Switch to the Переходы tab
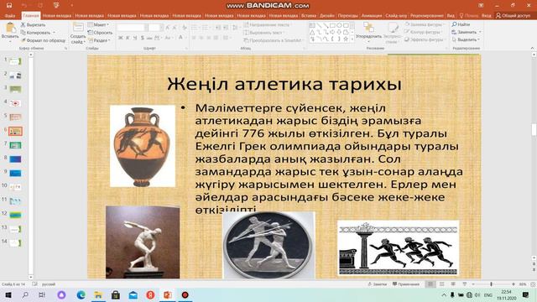The image size is (537, 302). pos(347,15)
